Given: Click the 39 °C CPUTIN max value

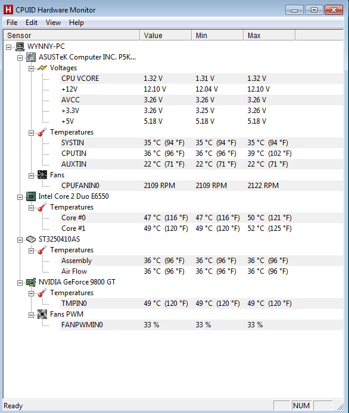Looking at the screenshot, I should click(x=269, y=154).
